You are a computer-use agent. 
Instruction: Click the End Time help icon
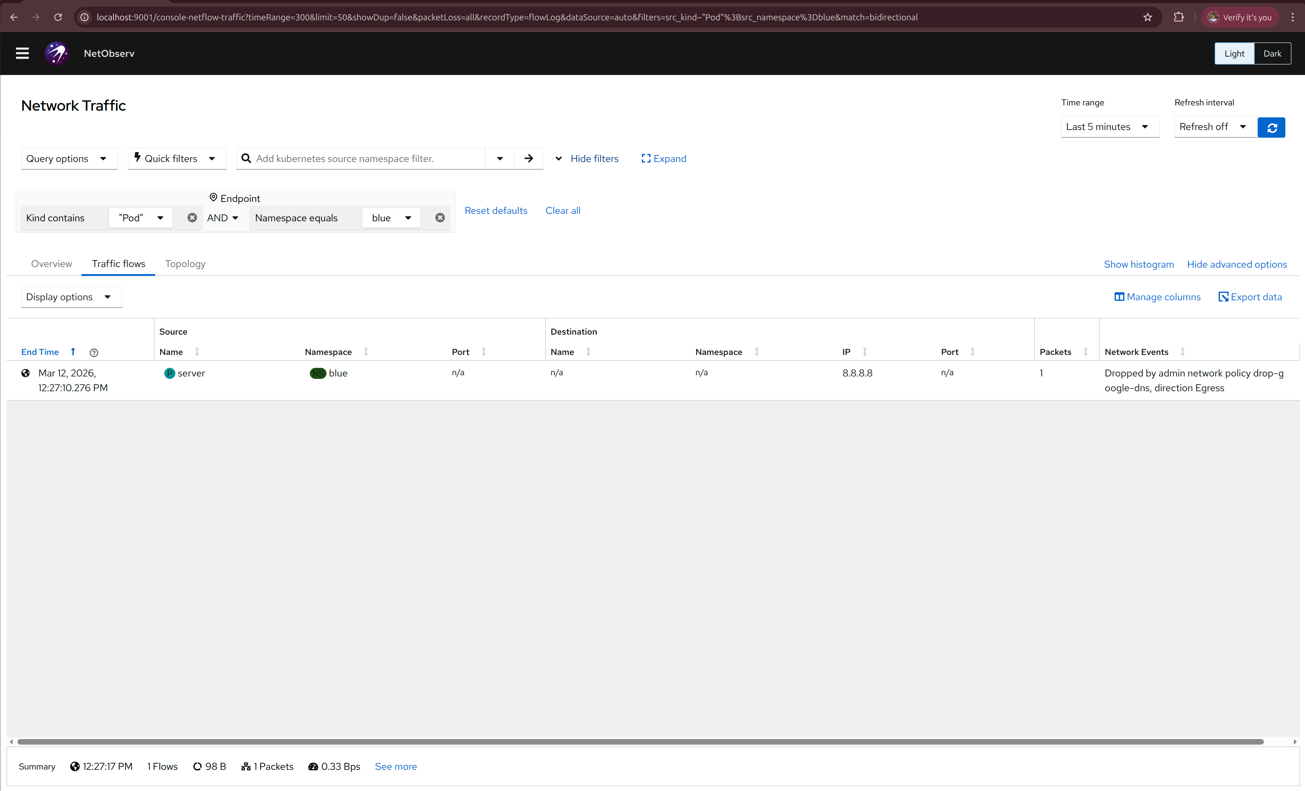point(94,352)
